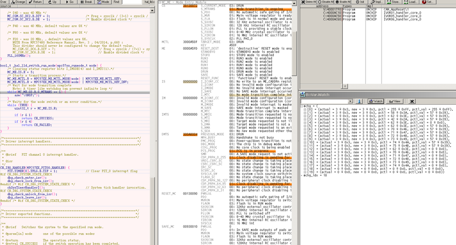Click the mchg_idx = 18 watch entry
456x245 pixels.
tap(315, 175)
